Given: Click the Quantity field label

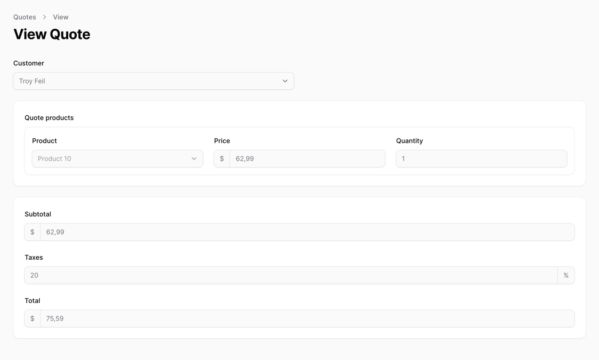Looking at the screenshot, I should 409,141.
